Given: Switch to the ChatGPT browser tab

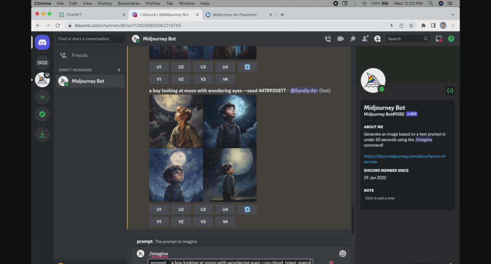Looking at the screenshot, I should click(74, 15).
